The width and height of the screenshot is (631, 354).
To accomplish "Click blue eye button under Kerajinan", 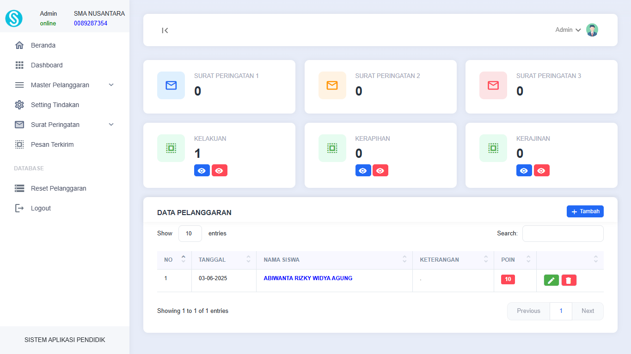I will click(524, 171).
